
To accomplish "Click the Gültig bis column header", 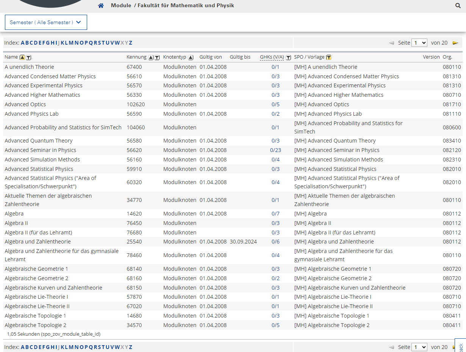I will click(x=240, y=57).
